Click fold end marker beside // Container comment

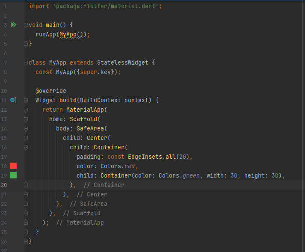[x=26, y=185]
